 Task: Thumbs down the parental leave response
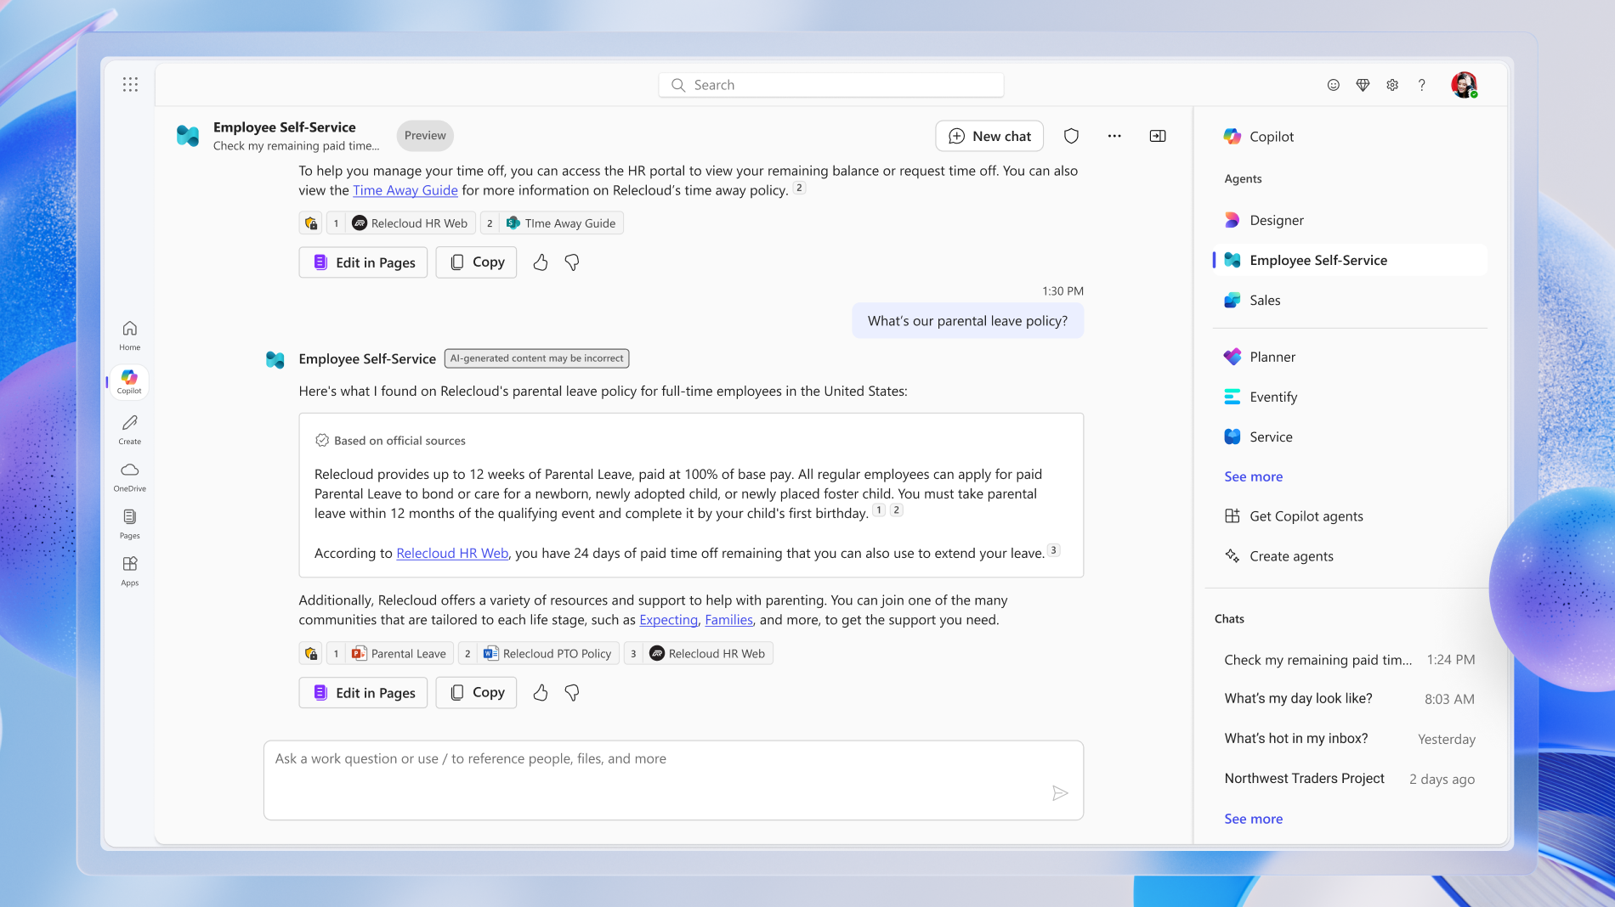click(x=572, y=693)
